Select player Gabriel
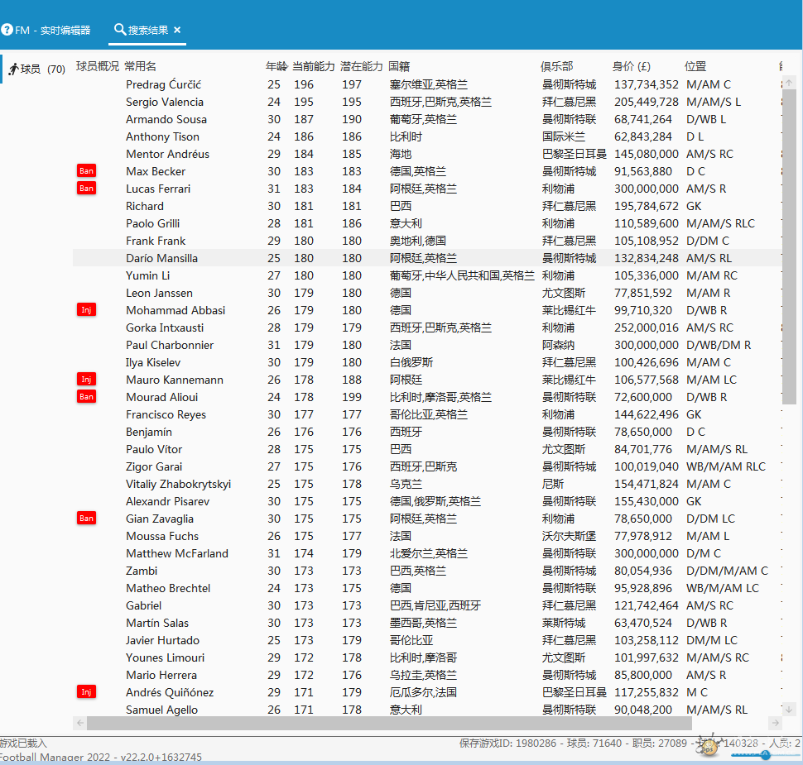Viewport: 803px width, 765px height. (143, 606)
